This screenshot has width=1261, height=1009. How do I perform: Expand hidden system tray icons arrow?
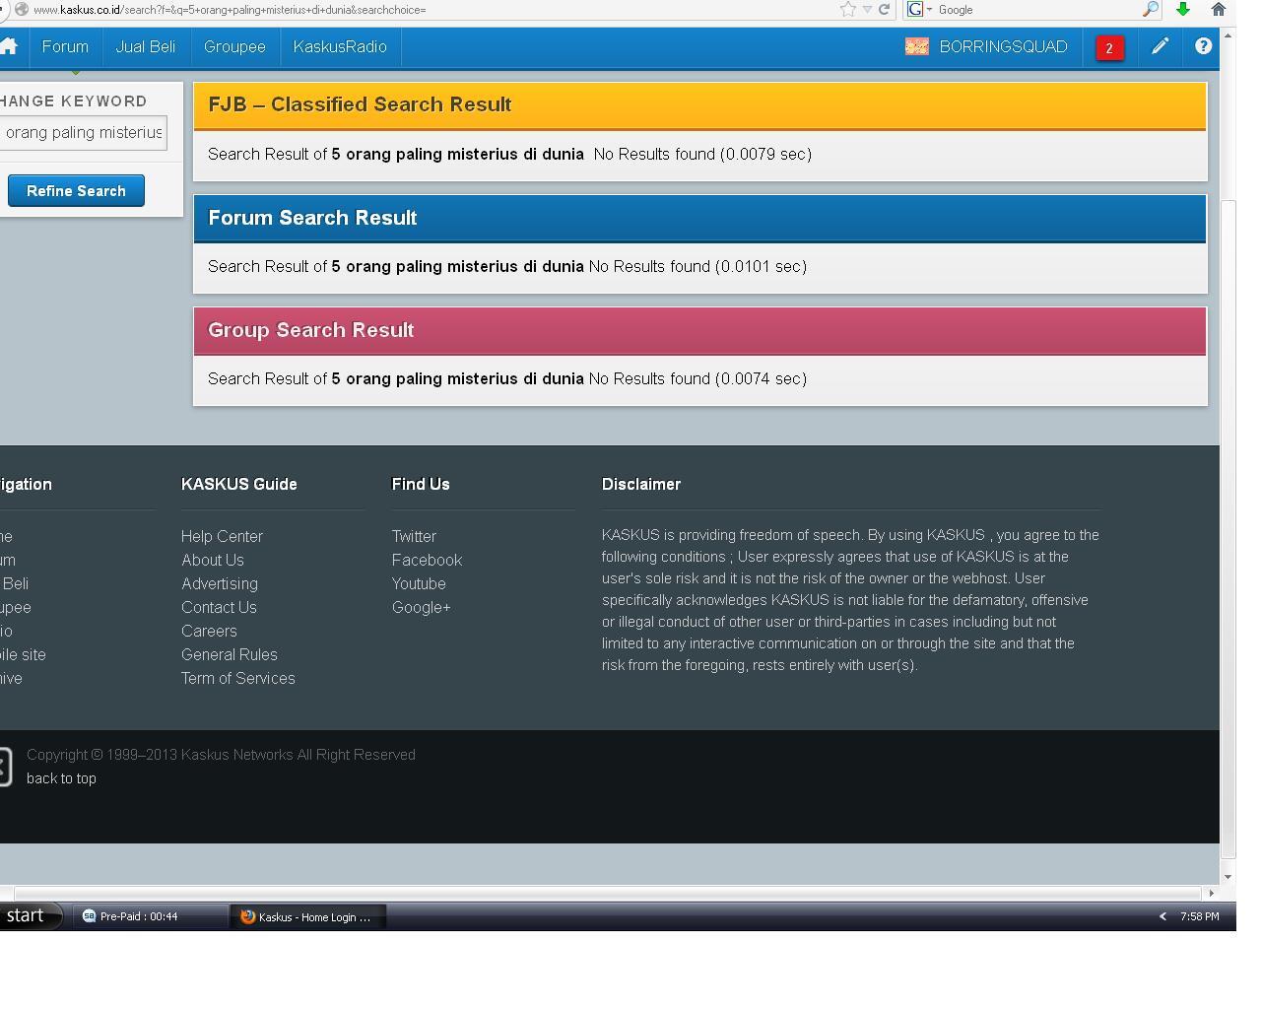1162,916
